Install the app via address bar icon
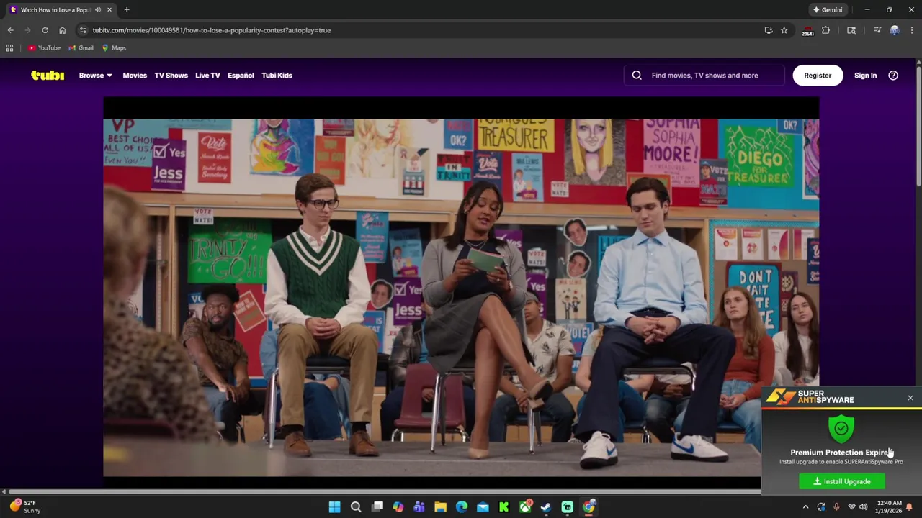This screenshot has width=922, height=518. pyautogui.click(x=769, y=30)
